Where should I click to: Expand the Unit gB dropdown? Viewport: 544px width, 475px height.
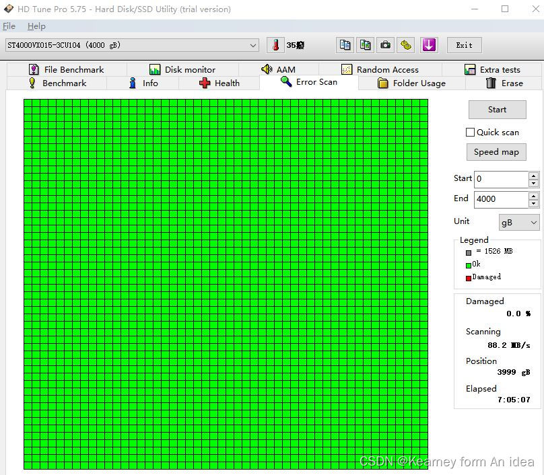(519, 222)
